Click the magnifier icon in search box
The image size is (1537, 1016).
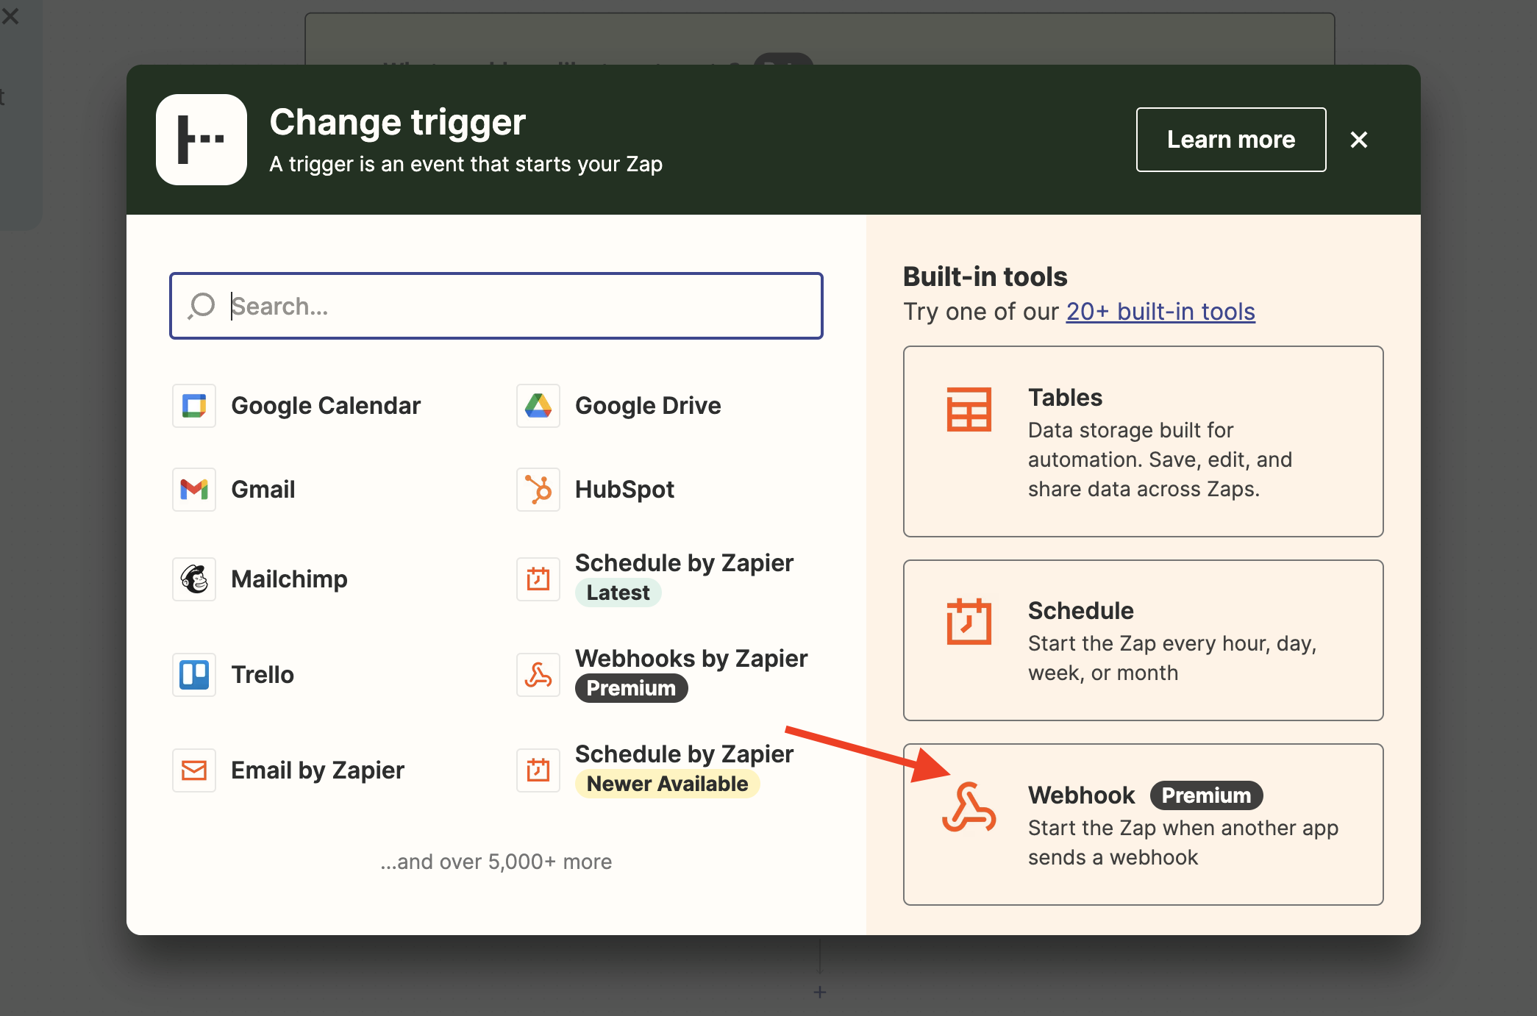[202, 306]
